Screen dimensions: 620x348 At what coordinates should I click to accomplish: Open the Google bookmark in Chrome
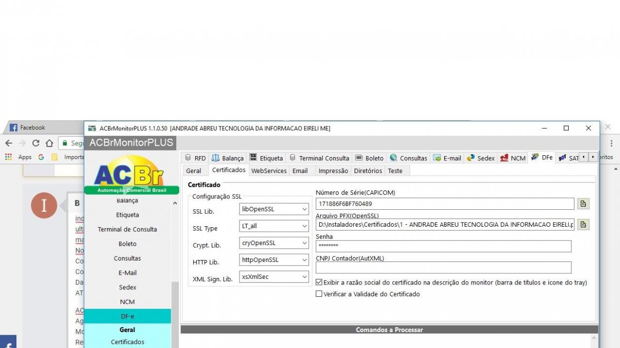(41, 157)
